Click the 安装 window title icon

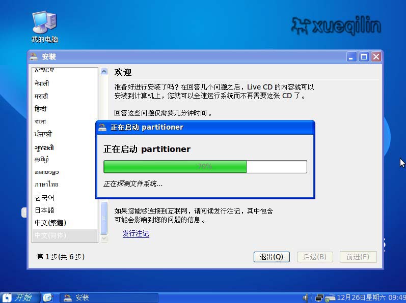tap(34, 56)
